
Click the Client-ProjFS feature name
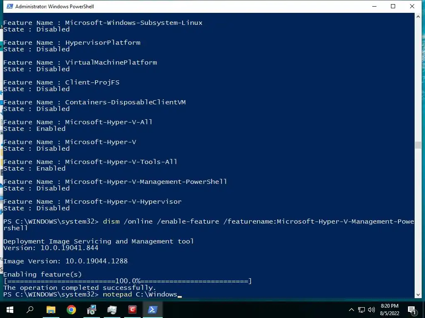[92, 82]
